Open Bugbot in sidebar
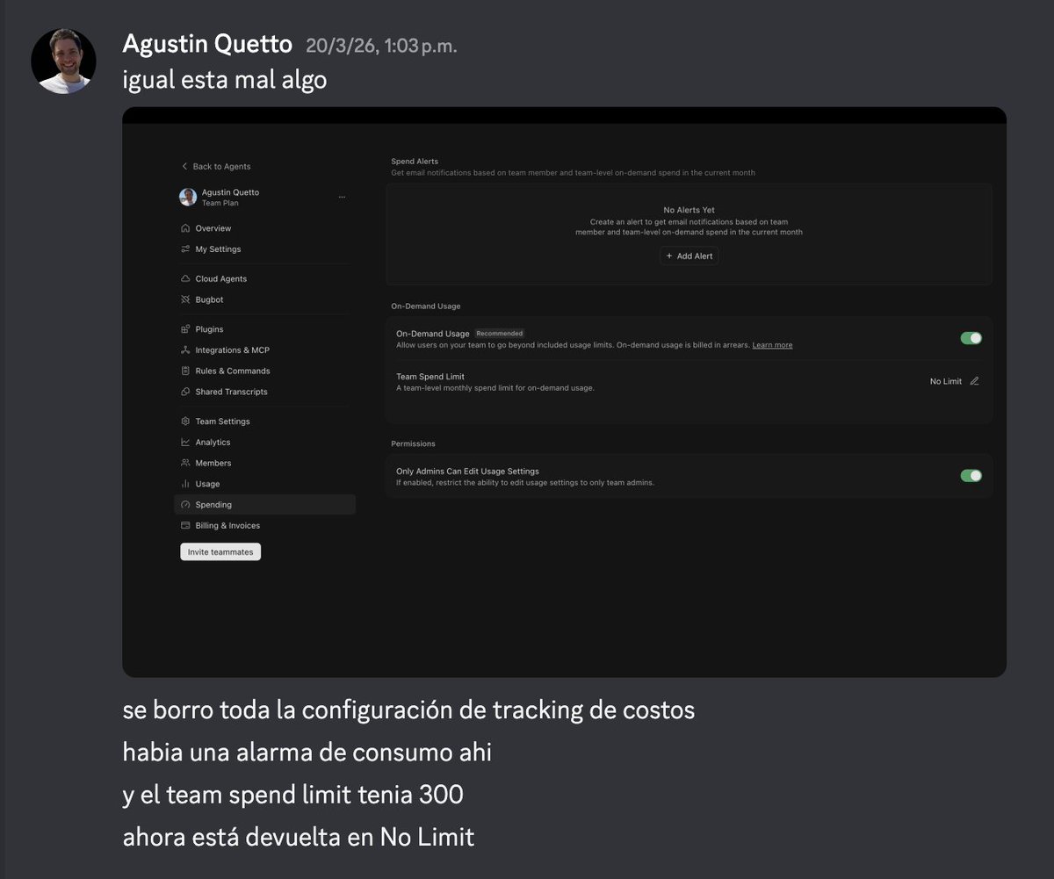This screenshot has width=1054, height=879. point(209,300)
